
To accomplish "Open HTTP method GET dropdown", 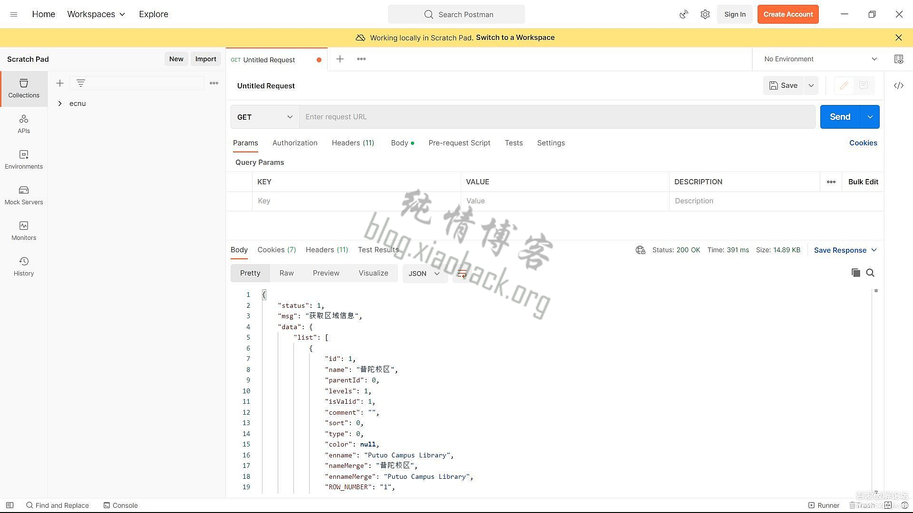I will [265, 117].
